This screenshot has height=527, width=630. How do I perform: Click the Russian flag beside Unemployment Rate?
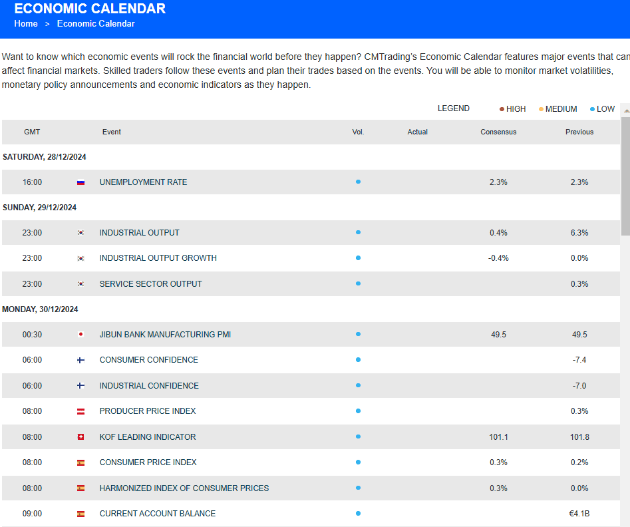tap(80, 182)
